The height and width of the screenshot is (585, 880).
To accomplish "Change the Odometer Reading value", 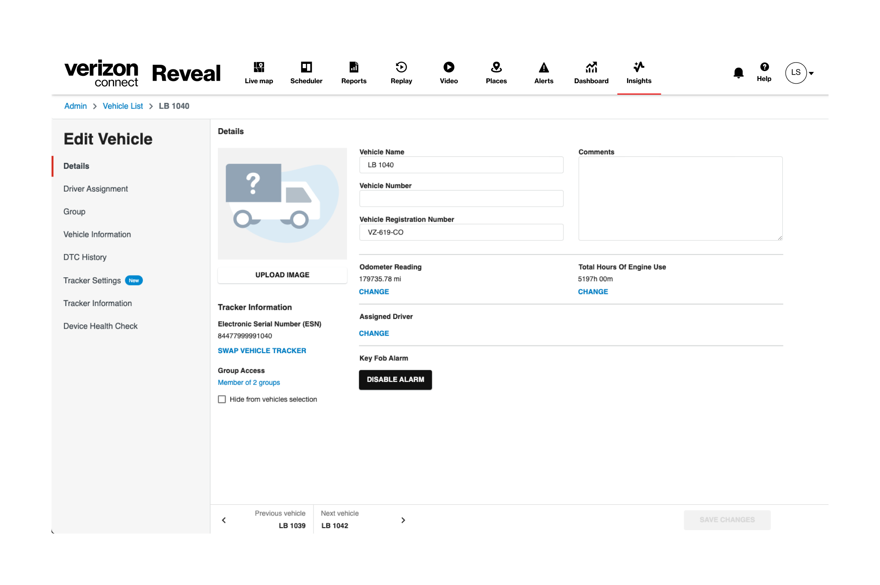I will [x=374, y=291].
